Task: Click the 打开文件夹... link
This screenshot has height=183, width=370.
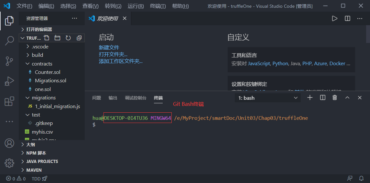Action: 113,55
